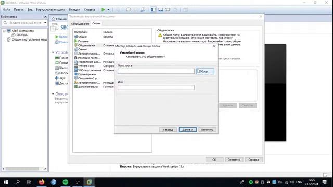Open the library search filter dropdown
Screen dimensions: 333x187
[45, 23]
